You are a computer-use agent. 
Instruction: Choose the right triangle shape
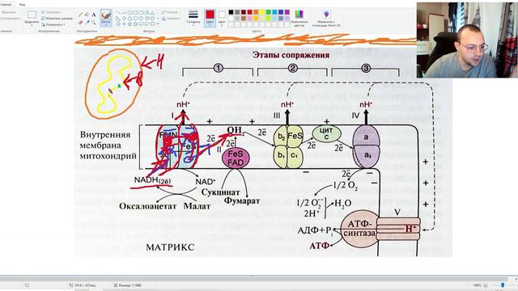pyautogui.click(x=118, y=18)
